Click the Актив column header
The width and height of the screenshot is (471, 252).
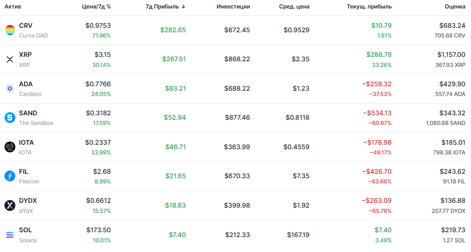click(13, 6)
